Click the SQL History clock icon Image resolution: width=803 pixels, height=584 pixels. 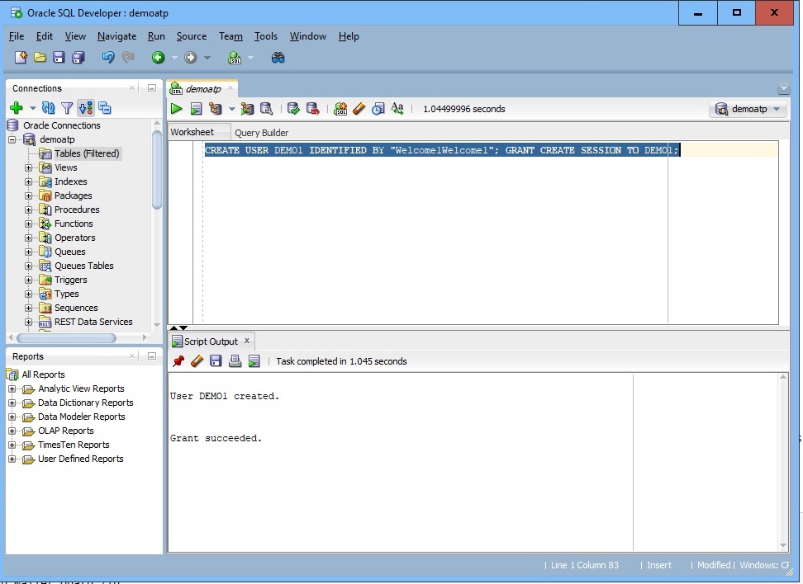378,108
